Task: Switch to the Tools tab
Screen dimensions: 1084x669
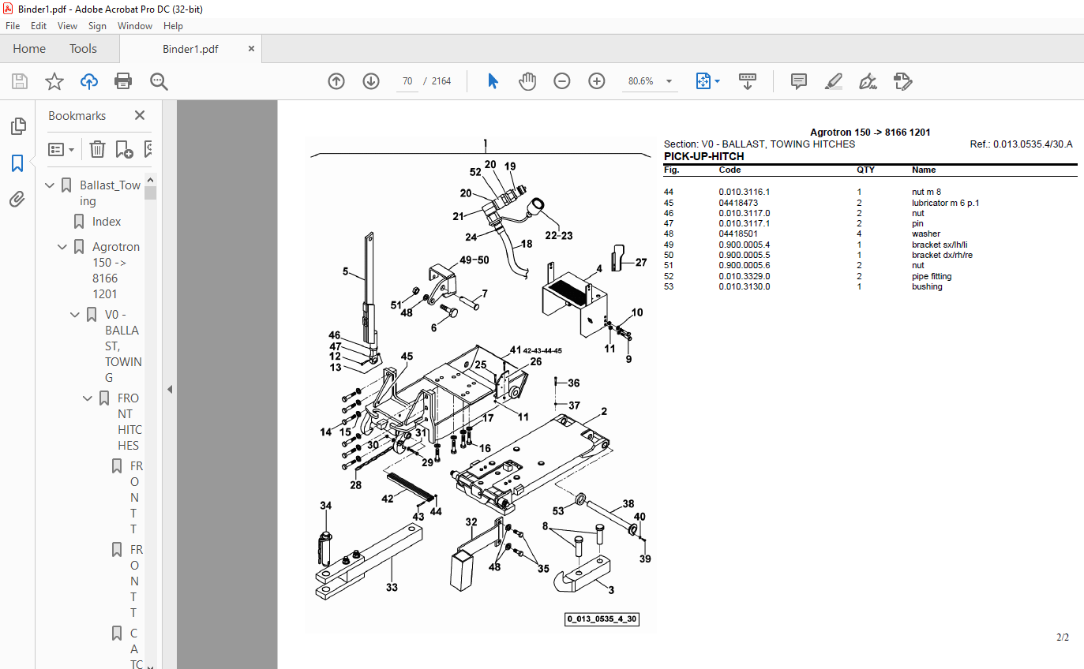Action: click(83, 49)
